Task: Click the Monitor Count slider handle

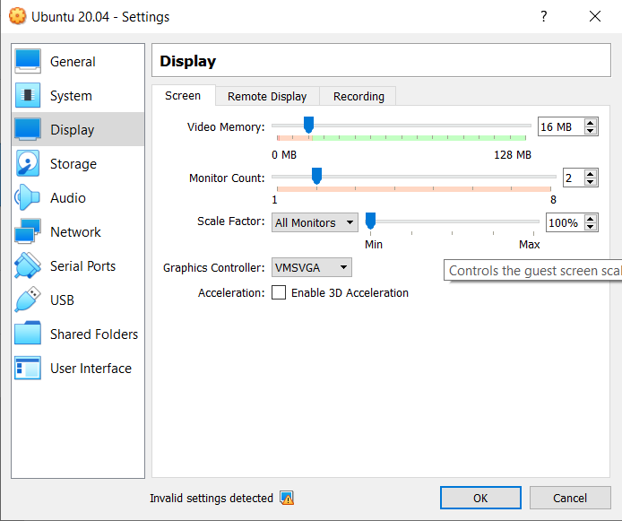Action: click(316, 176)
